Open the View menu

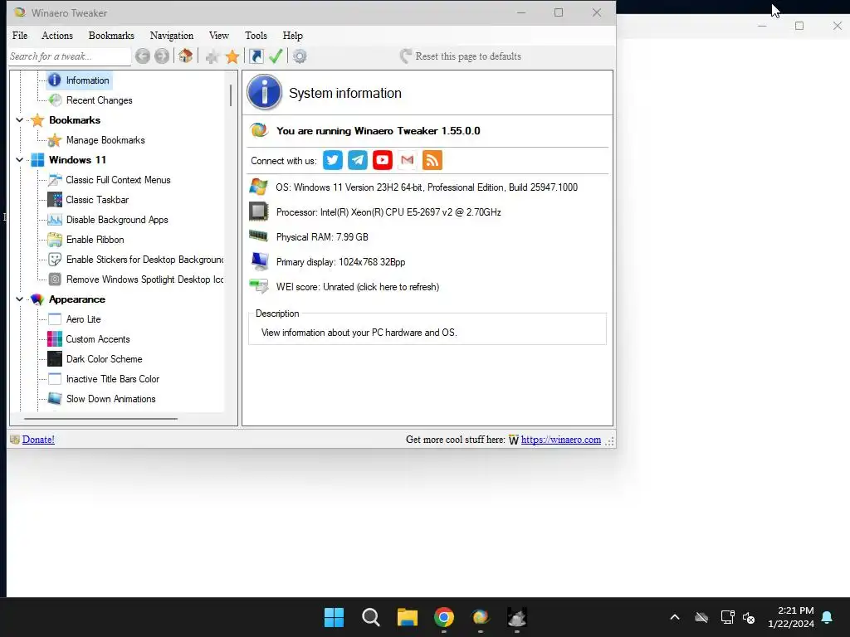click(219, 35)
